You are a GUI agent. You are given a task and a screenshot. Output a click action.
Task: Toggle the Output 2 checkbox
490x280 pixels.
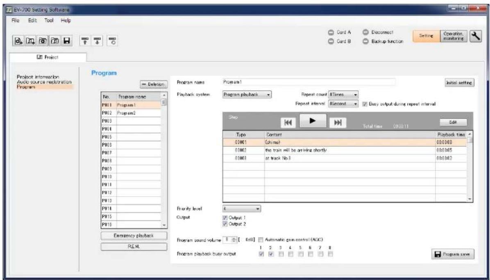[225, 224]
